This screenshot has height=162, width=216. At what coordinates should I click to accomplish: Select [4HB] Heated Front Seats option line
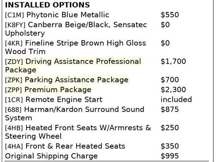(x=78, y=132)
